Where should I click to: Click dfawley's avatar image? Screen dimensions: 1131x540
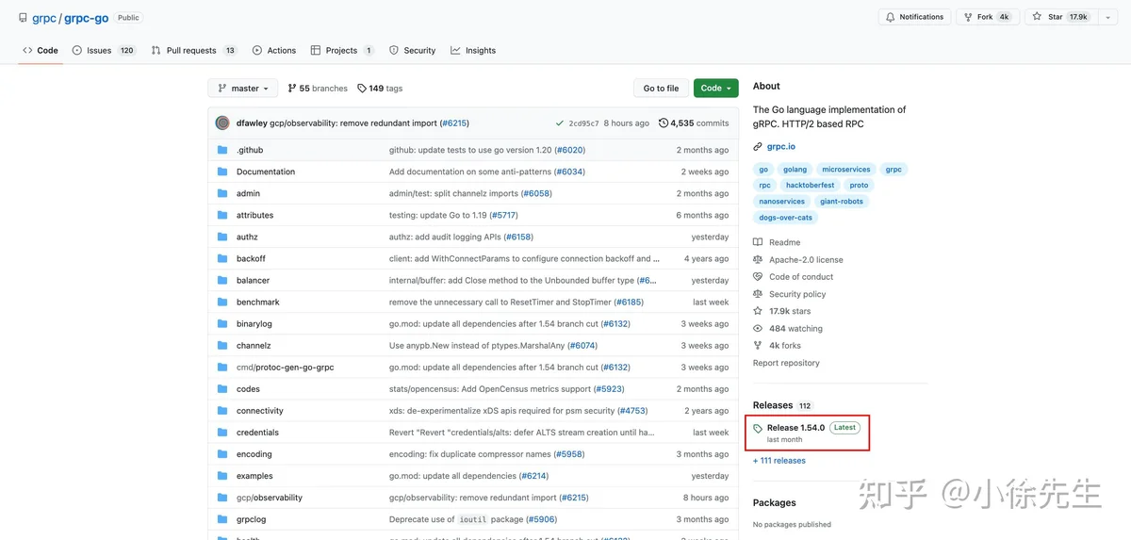pyautogui.click(x=222, y=123)
